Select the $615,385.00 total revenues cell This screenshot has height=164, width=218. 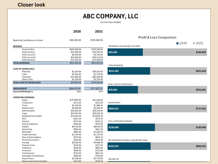point(75,63)
